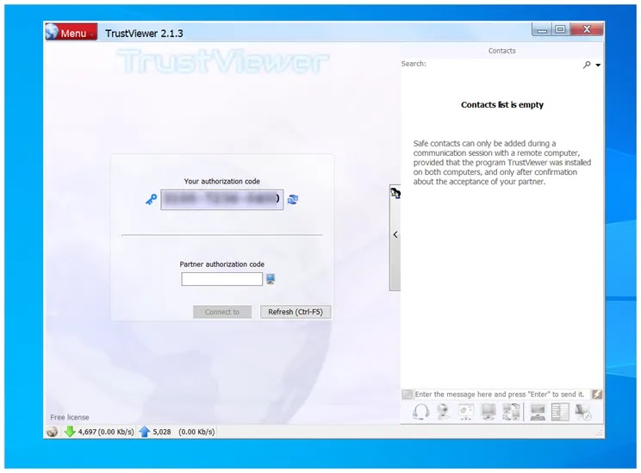Click Refresh (Ctrl-F5) button
The height and width of the screenshot is (473, 641).
click(296, 312)
